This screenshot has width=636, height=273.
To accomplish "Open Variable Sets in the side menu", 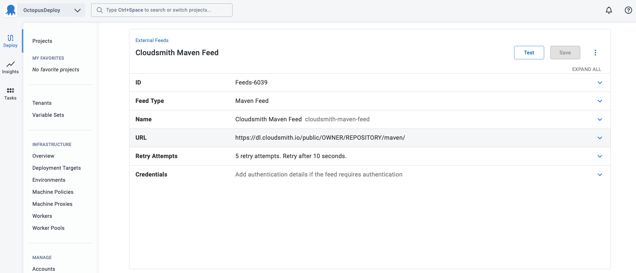I will pyautogui.click(x=48, y=115).
